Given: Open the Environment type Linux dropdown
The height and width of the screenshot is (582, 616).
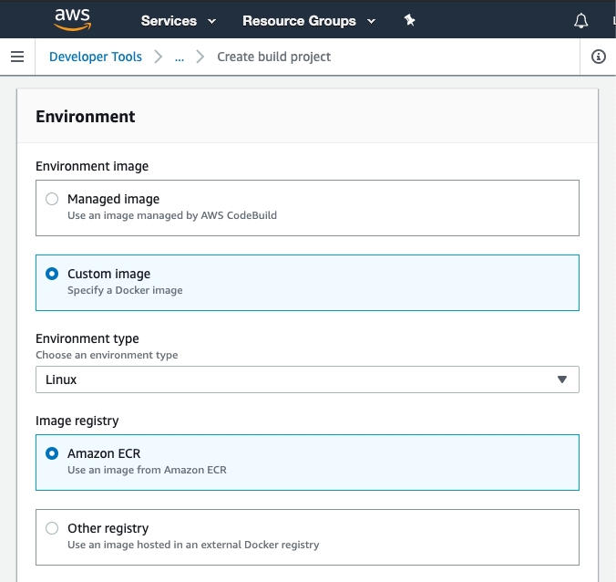Looking at the screenshot, I should click(307, 379).
